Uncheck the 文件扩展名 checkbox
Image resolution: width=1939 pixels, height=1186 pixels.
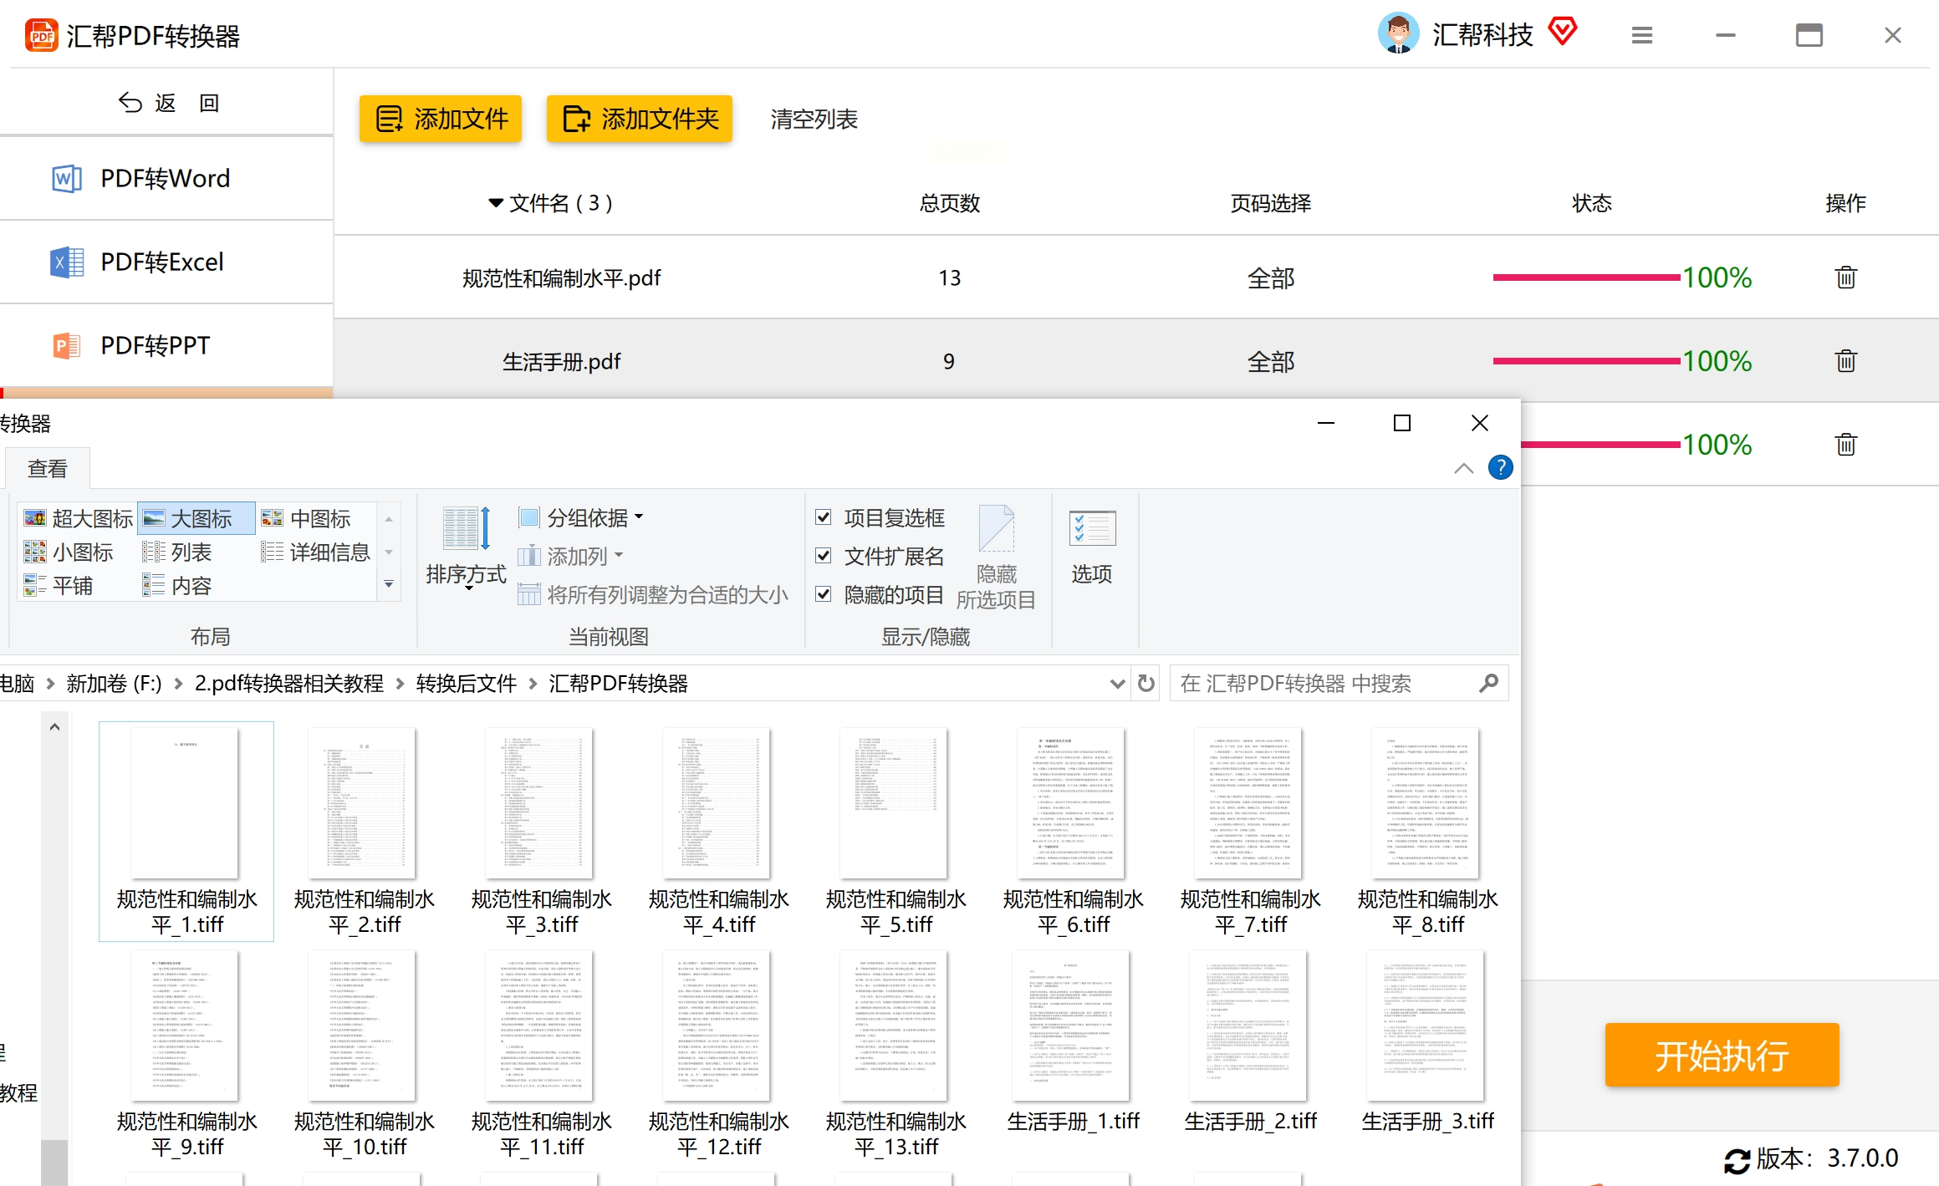tap(824, 556)
